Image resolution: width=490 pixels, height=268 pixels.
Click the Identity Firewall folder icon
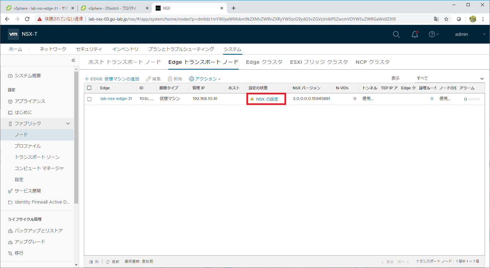(x=10, y=202)
